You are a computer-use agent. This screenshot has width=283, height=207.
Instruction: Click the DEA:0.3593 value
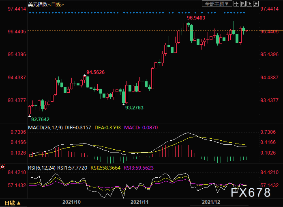(107, 128)
